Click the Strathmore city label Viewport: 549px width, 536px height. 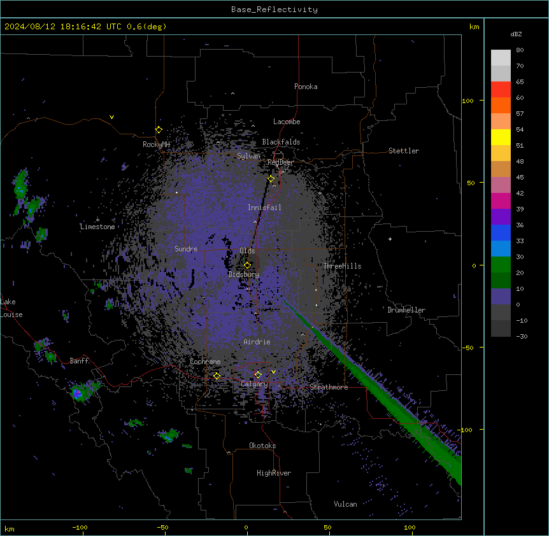(329, 387)
